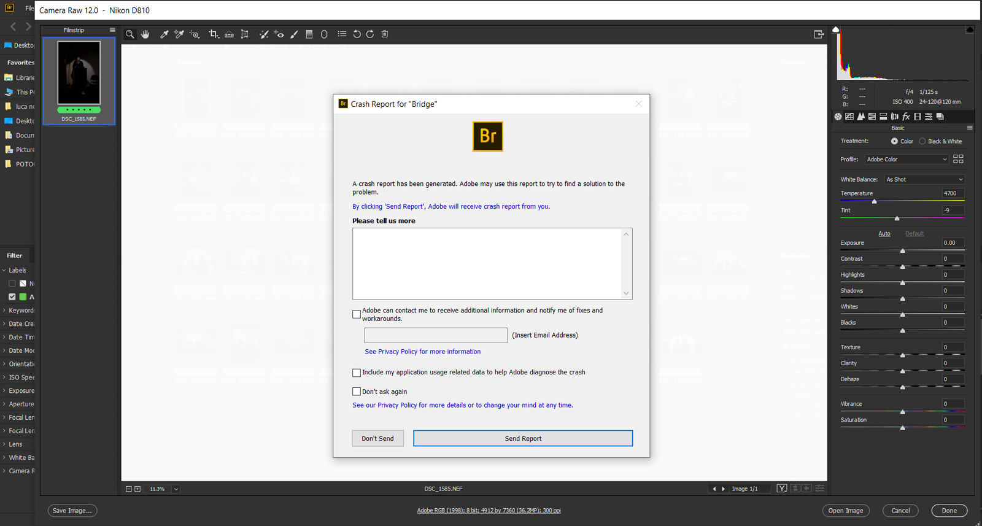Click the trash icon to mark for deletion
982x526 pixels.
click(385, 34)
